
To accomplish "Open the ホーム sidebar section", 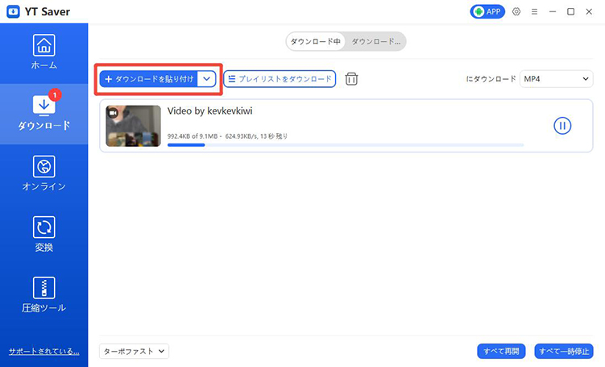I will point(44,53).
